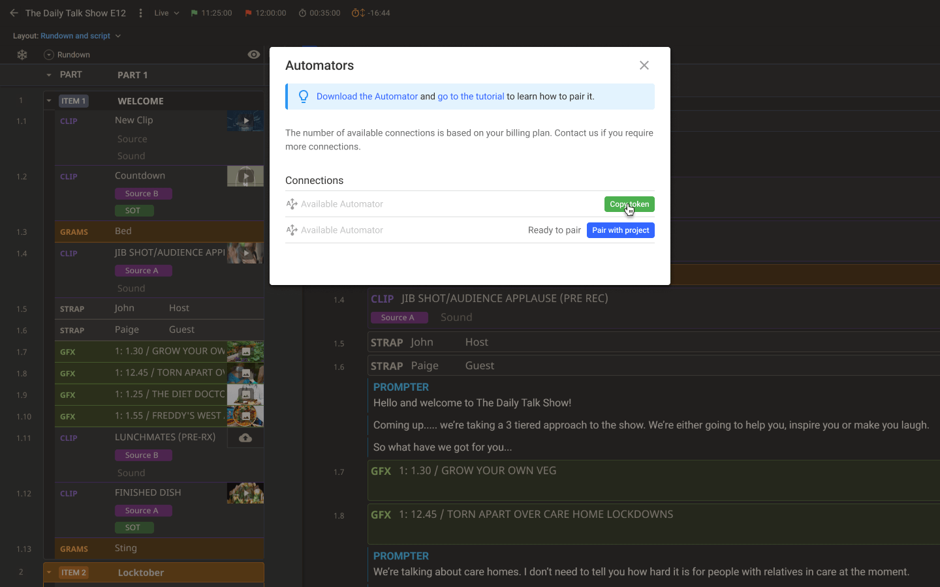Open the go to the tutorial link

[x=471, y=97]
